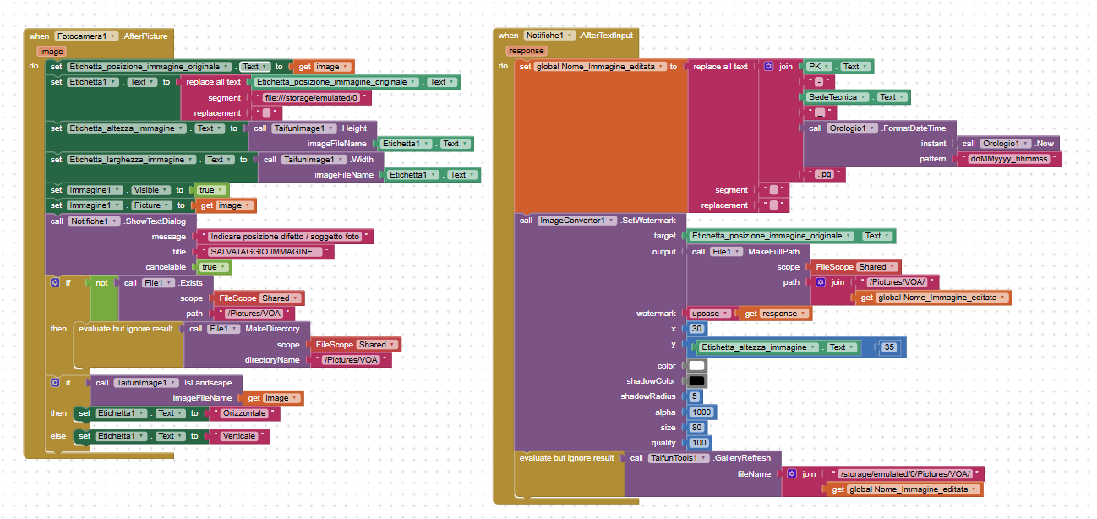Open gear icon on the PK join block

(768, 67)
